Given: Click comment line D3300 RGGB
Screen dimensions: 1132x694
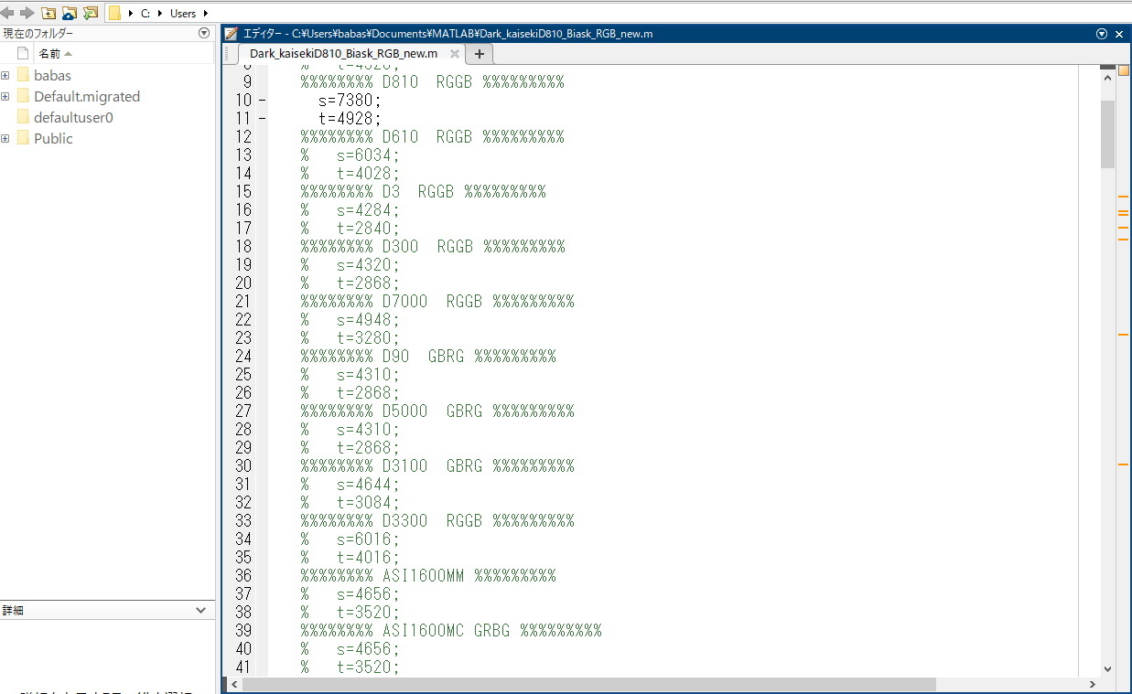Looking at the screenshot, I should pyautogui.click(x=437, y=521).
